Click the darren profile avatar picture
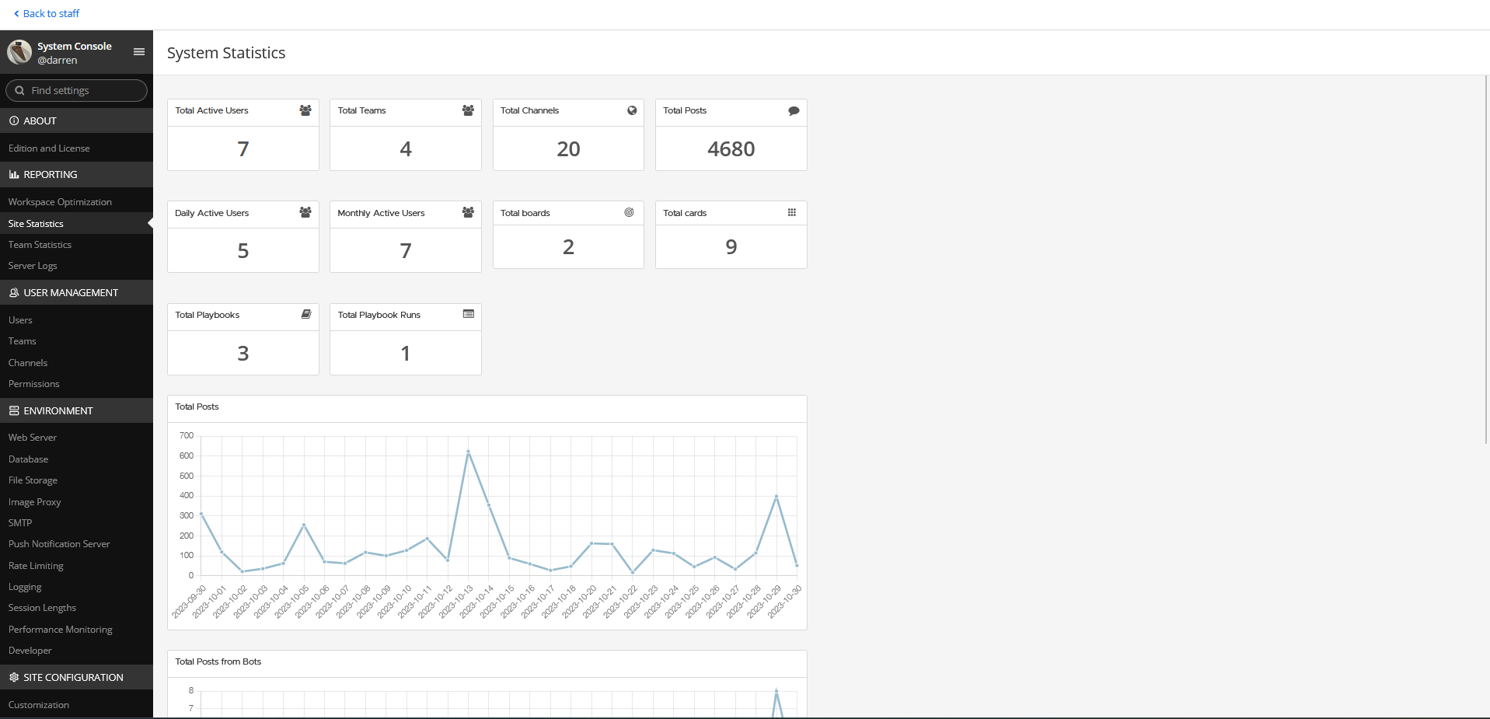 pyautogui.click(x=19, y=52)
